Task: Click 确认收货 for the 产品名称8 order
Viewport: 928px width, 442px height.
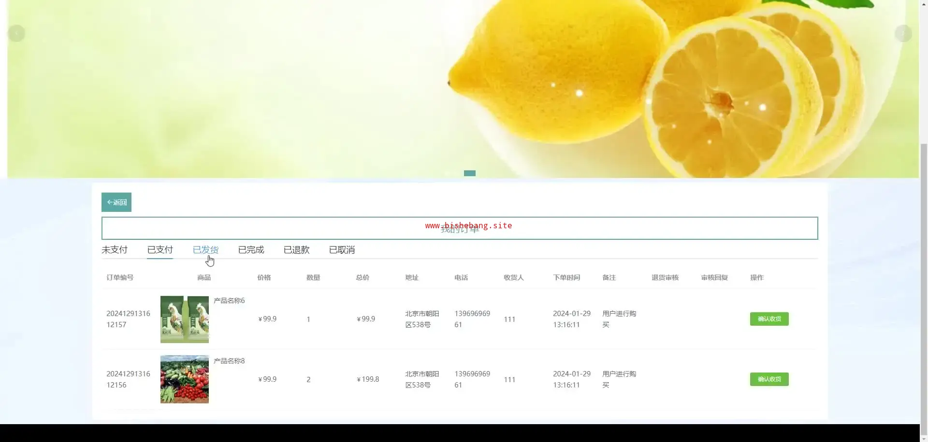Action: [x=769, y=379]
